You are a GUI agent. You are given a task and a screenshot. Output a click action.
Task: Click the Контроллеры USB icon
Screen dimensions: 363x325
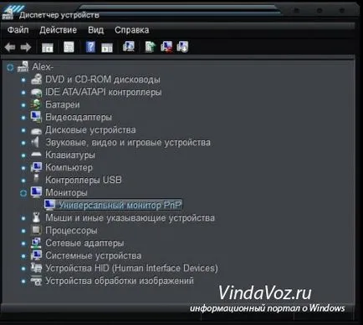[36, 179]
